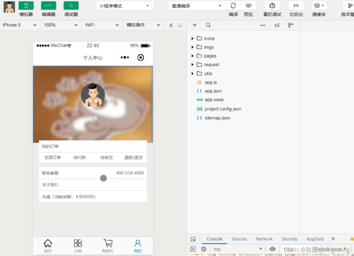
Task: Select 退款/退货 orders
Action: pyautogui.click(x=133, y=157)
